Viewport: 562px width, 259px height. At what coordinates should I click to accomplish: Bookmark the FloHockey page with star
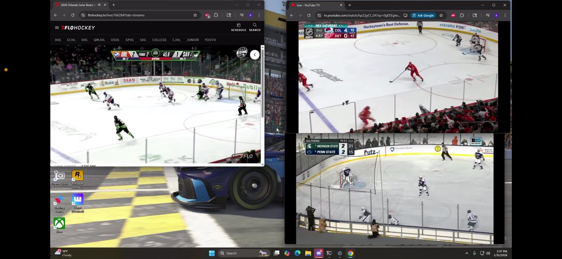195,15
